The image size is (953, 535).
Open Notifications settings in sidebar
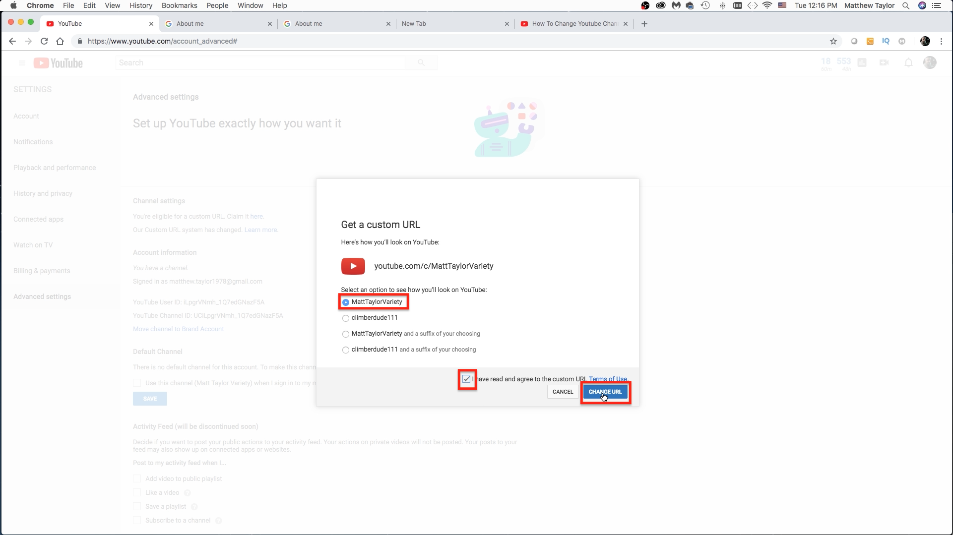click(x=33, y=142)
